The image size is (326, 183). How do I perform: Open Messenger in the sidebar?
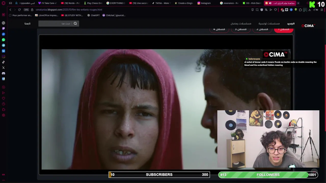click(3, 34)
